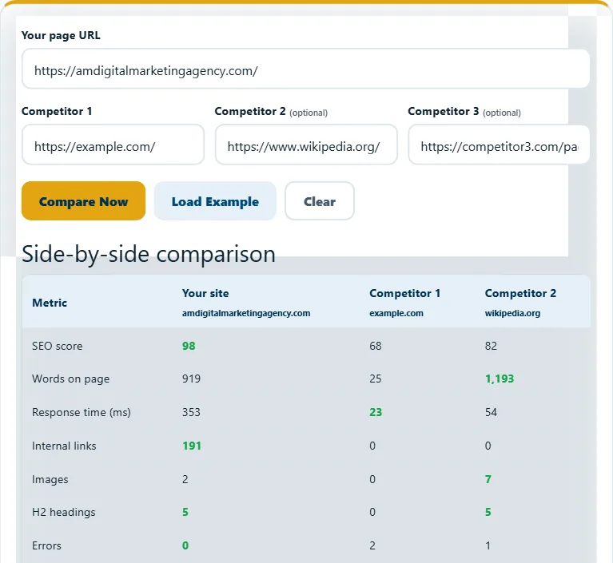
Task: Select the Words on page row label
Action: (x=71, y=379)
